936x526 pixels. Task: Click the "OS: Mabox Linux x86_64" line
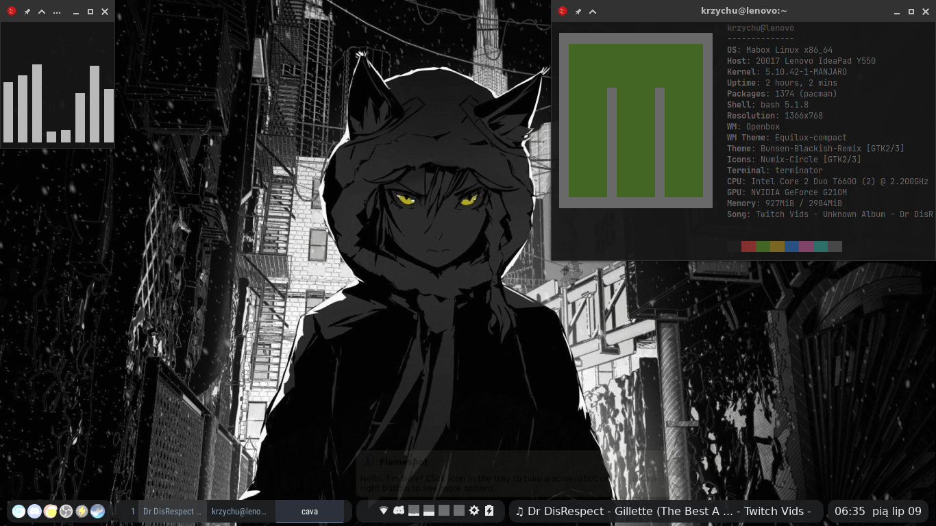coord(780,50)
